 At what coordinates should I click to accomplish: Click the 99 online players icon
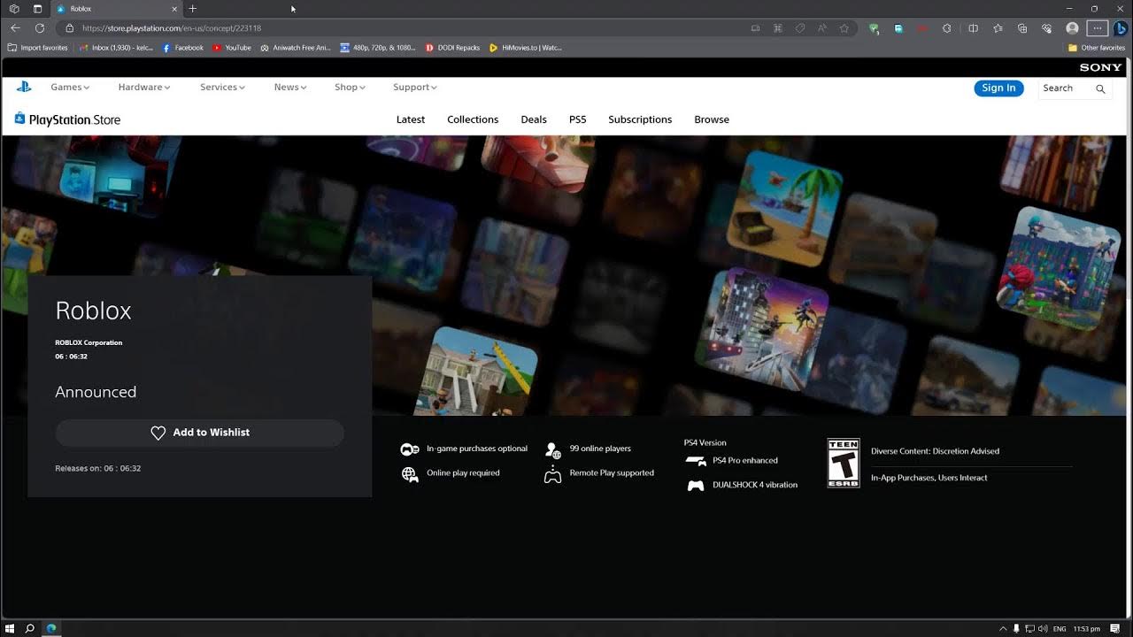click(553, 450)
